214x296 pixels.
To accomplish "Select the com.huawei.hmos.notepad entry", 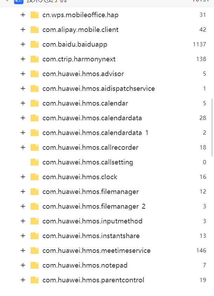I will pos(85,265).
